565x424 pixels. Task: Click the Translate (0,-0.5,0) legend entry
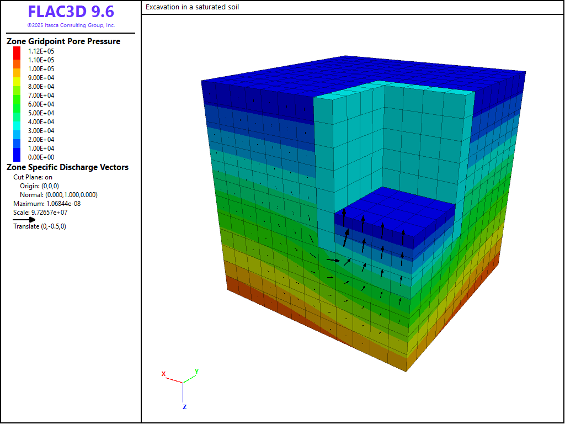(40, 226)
